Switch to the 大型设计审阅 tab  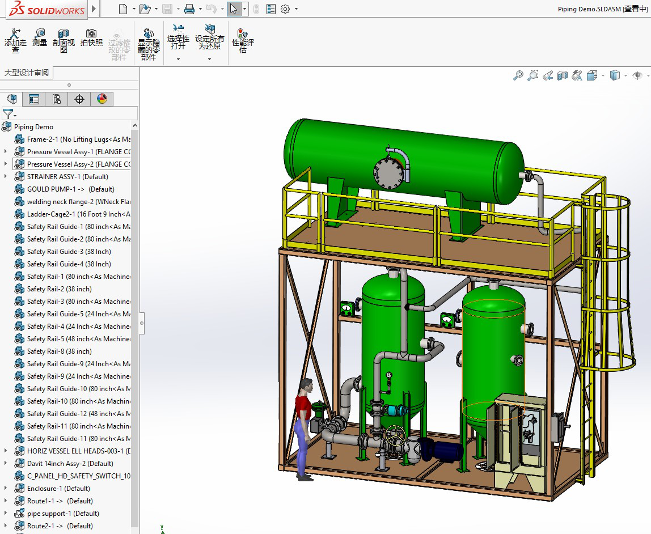[27, 73]
